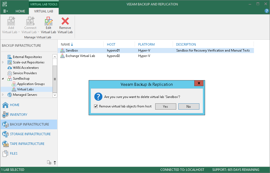Click the 'Application Groups' tree label
The width and height of the screenshot is (270, 173).
click(31, 84)
